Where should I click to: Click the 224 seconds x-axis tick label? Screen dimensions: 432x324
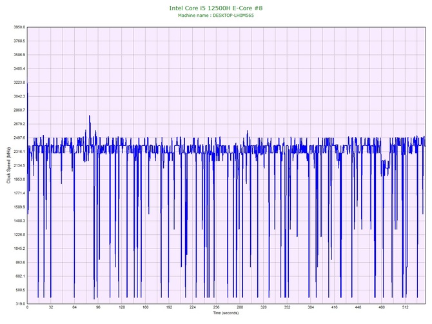click(193, 307)
